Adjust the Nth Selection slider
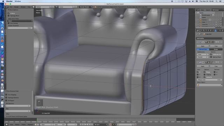This screenshot has height=126, width=224. tap(18, 106)
